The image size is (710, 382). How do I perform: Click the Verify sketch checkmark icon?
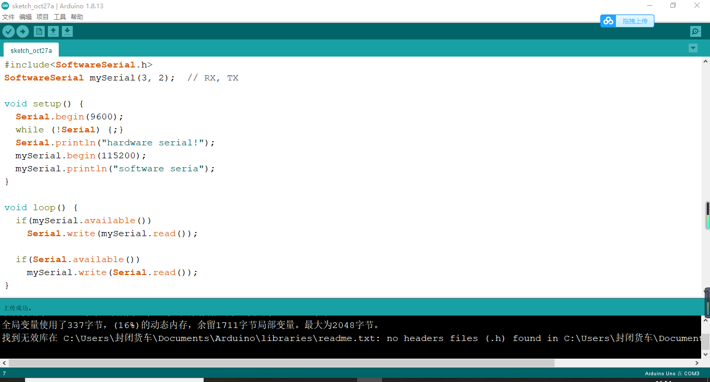(x=8, y=32)
